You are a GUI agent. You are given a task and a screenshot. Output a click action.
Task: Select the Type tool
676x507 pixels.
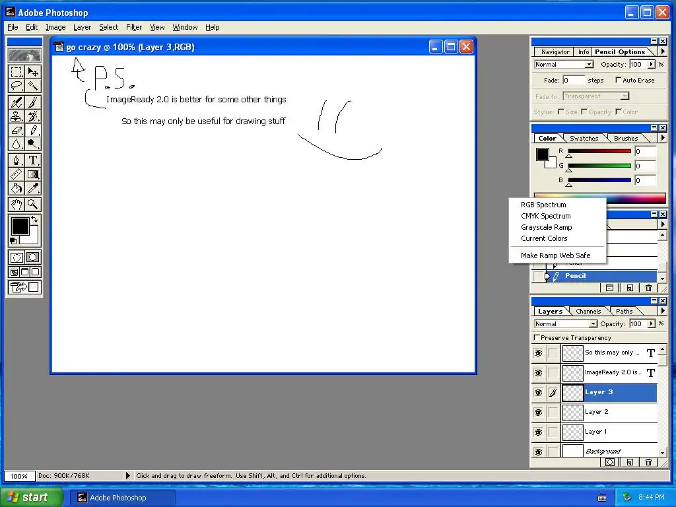coord(33,160)
